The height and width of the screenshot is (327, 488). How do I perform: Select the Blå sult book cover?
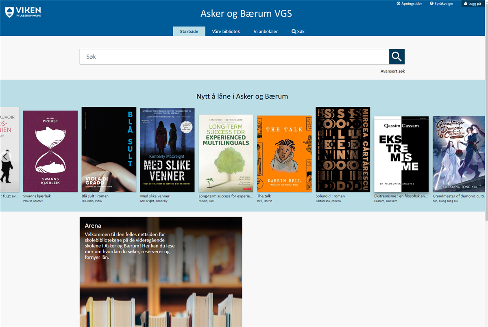[x=109, y=149]
